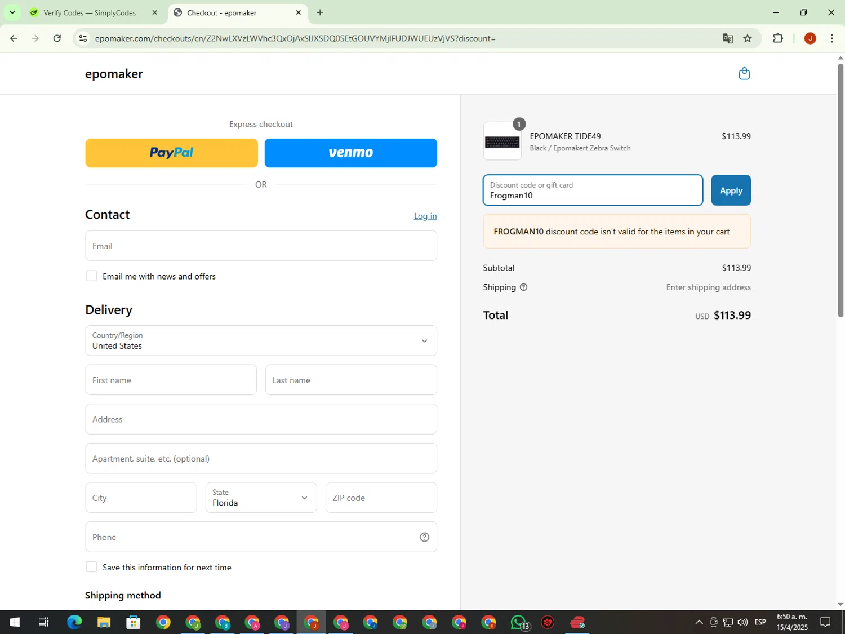Open the ESP language indicator
Screen dimensions: 845x634
coord(760,622)
